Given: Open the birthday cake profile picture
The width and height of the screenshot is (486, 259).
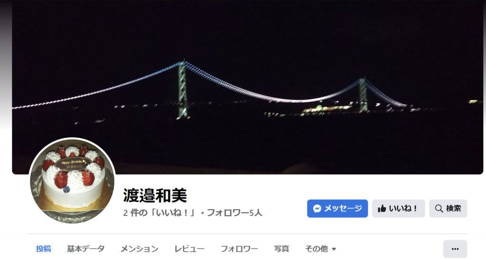Looking at the screenshot, I should pos(73,181).
